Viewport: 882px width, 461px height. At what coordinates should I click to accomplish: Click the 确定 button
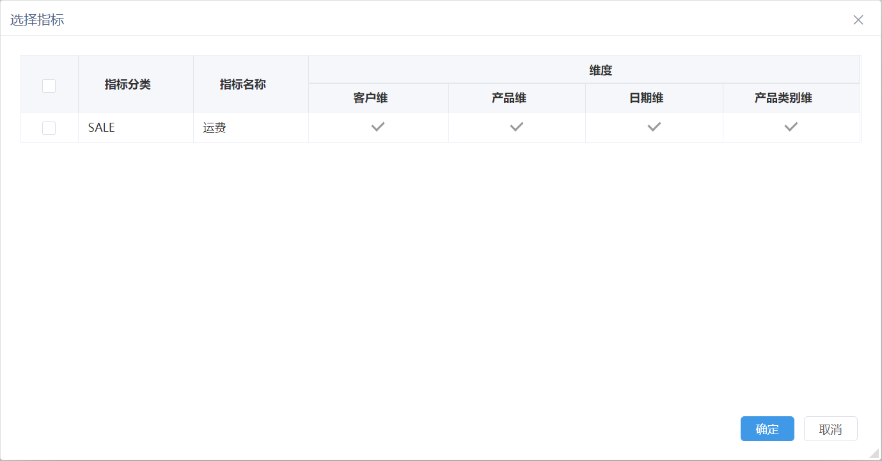pos(767,429)
